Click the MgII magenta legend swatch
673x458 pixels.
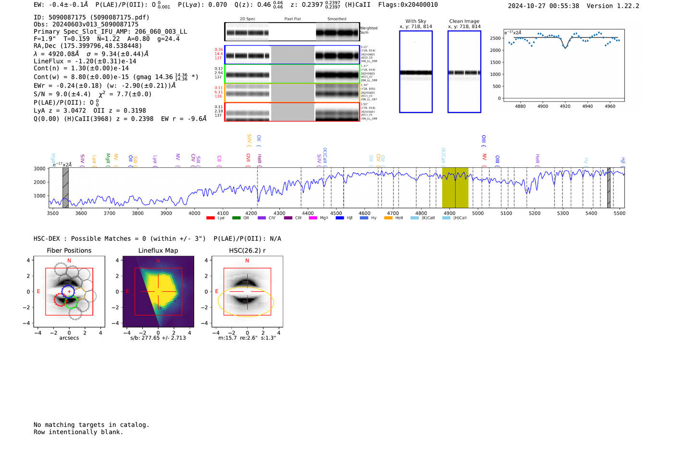313,218
